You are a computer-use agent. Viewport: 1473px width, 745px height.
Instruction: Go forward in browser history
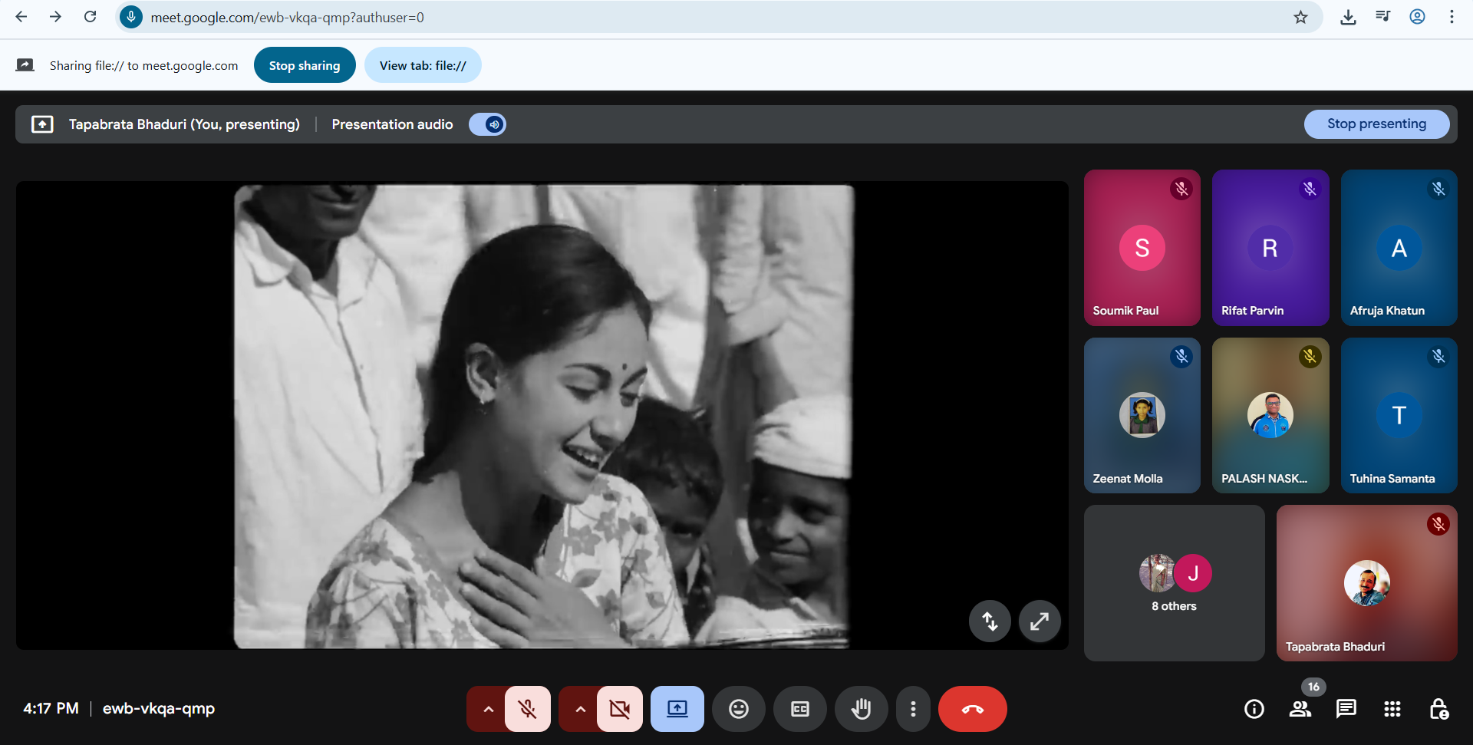[55, 17]
